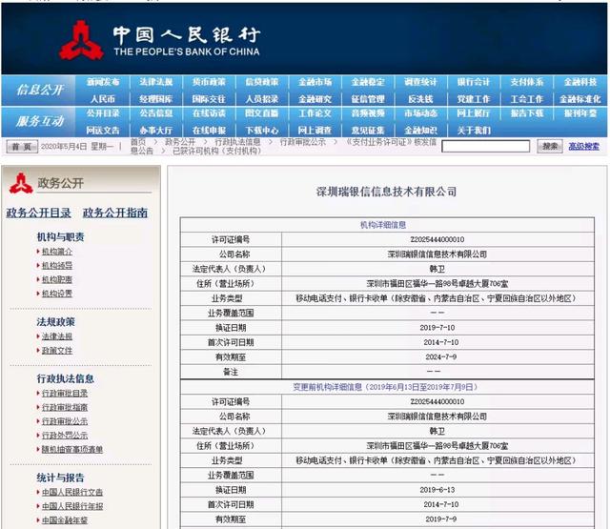610x529 pixels.
Task: Open the 政务公开指南 sidebar link
Action: click(115, 213)
